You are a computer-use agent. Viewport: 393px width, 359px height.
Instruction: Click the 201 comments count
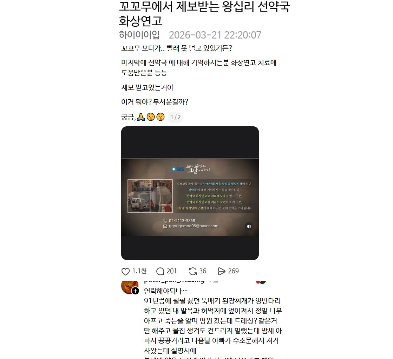(172, 271)
